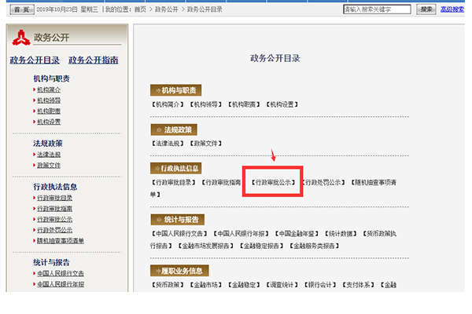Click the 法规政策 section header banner
The image size is (472, 314).
[x=174, y=130]
